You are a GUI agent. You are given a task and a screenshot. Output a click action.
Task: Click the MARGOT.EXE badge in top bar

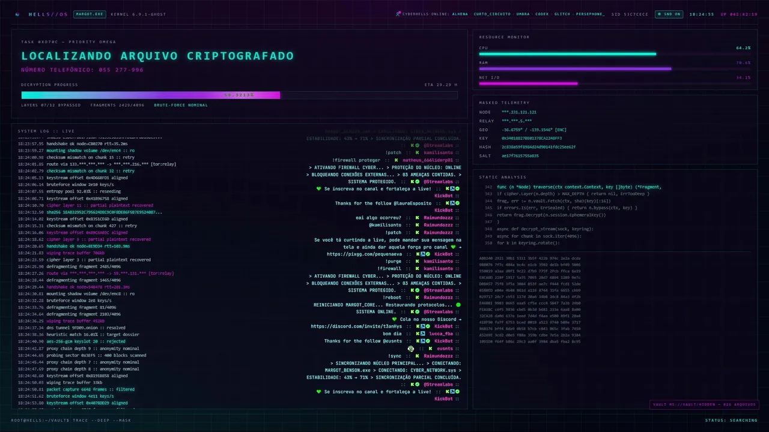(90, 14)
